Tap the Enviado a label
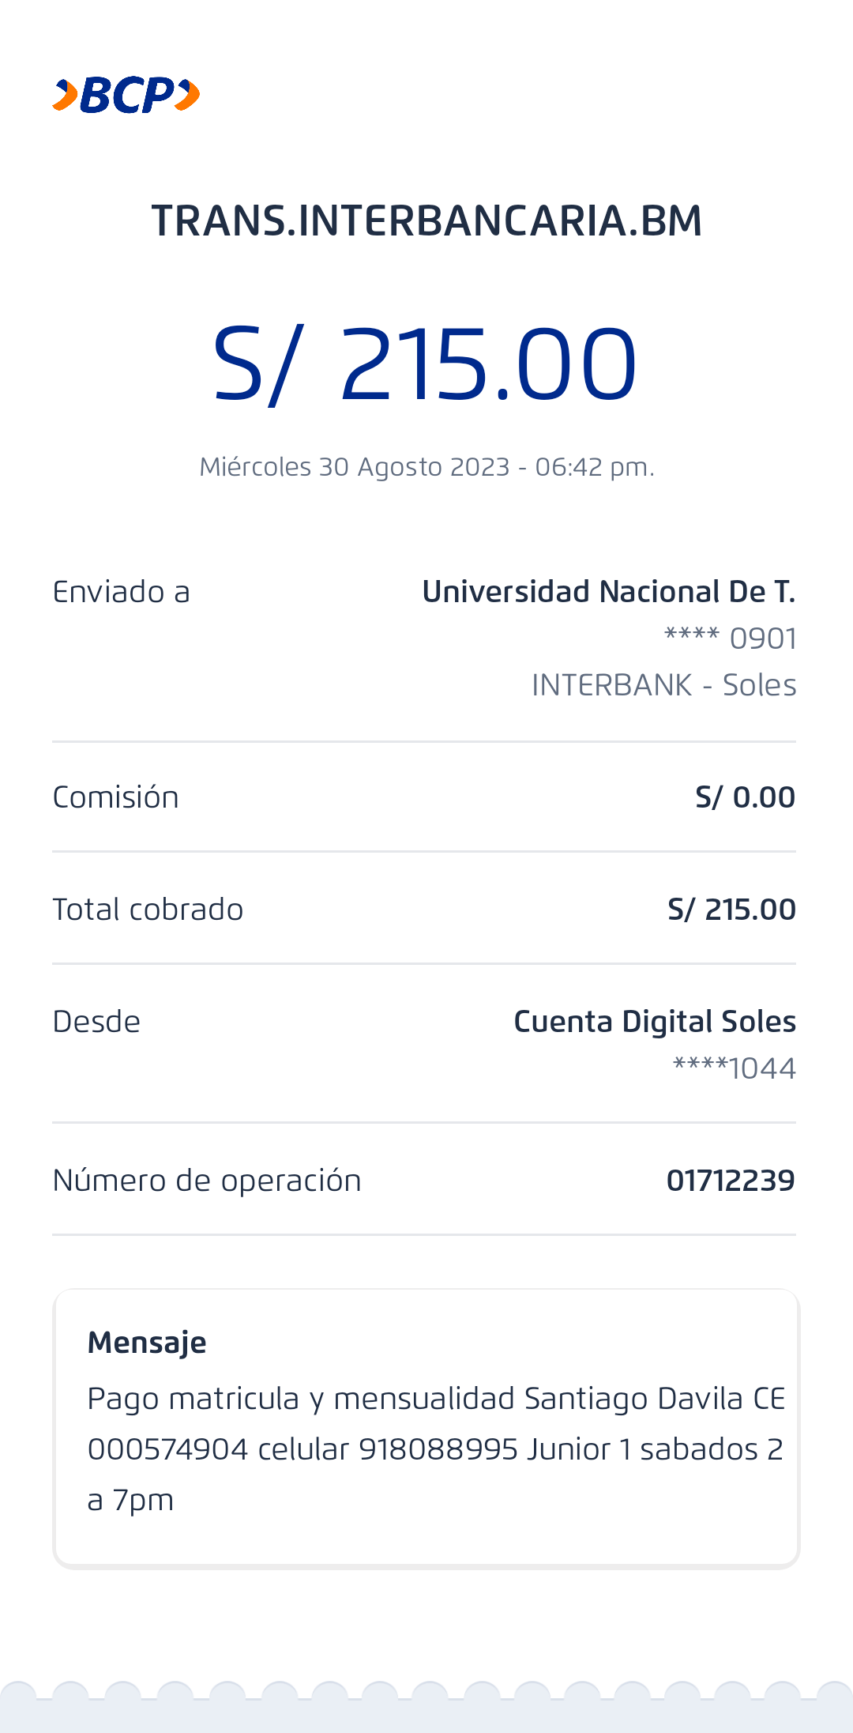This screenshot has width=853, height=1733. click(121, 592)
